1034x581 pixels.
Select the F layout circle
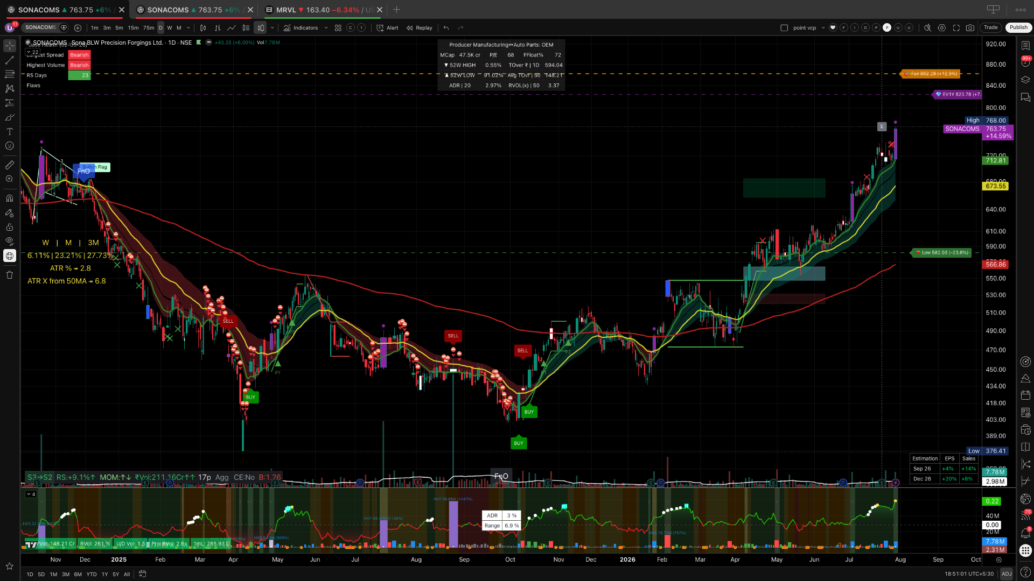click(x=844, y=28)
